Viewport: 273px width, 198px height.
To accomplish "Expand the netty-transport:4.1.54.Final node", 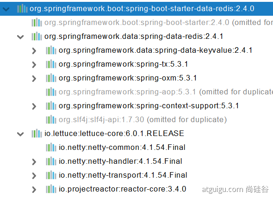I will coord(34,176).
